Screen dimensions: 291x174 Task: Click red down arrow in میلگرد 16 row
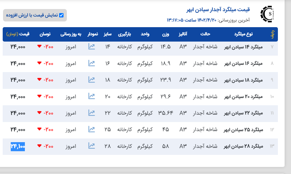pyautogui.click(x=39, y=63)
